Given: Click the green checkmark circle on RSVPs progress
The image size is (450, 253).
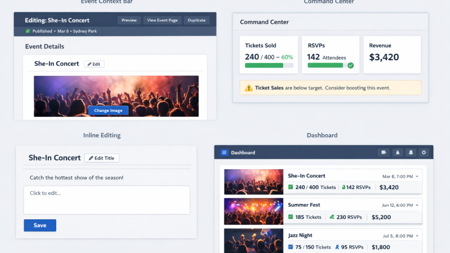Looking at the screenshot, I should click(350, 65).
